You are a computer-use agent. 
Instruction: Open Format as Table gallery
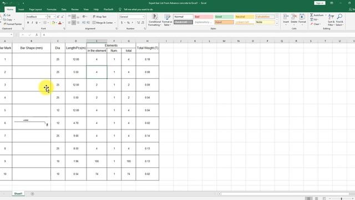point(168,20)
